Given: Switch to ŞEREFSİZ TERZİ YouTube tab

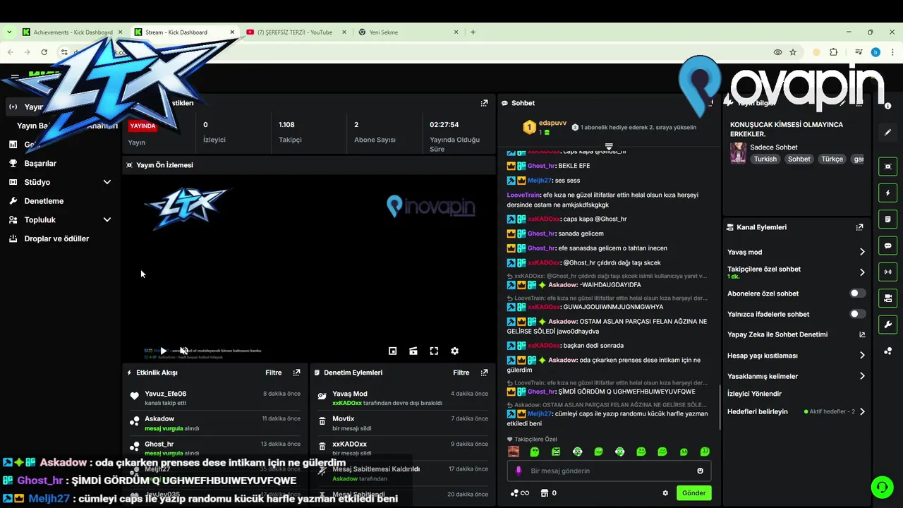Looking at the screenshot, I should (x=296, y=32).
